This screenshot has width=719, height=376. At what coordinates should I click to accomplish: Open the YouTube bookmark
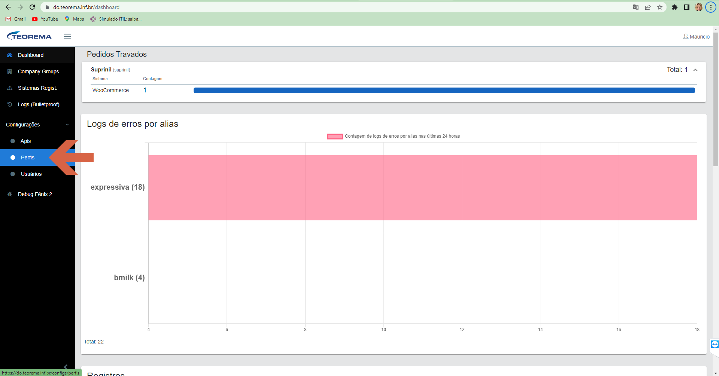45,19
